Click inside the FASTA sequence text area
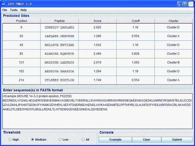The width and height of the screenshot is (195, 146). pyautogui.click(x=97, y=111)
